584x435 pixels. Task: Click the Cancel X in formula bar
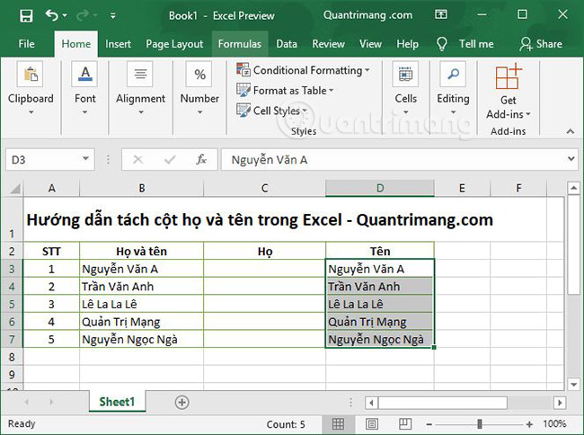tap(137, 160)
